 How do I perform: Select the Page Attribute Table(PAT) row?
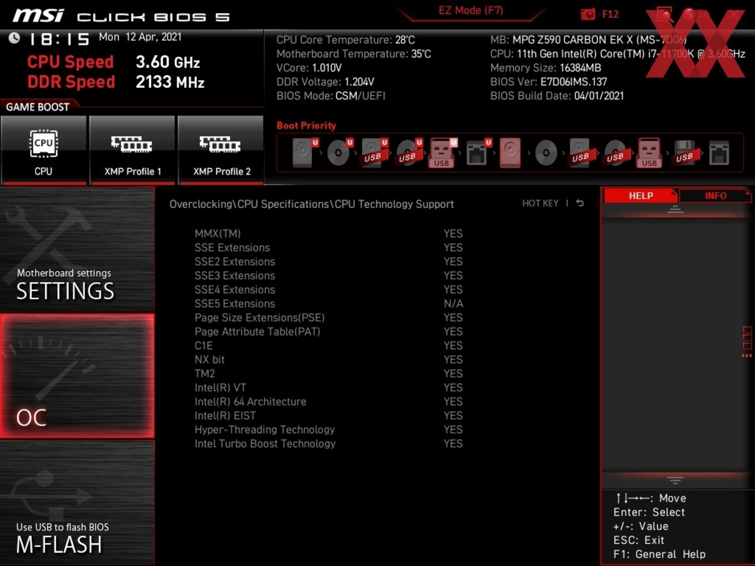coord(329,331)
